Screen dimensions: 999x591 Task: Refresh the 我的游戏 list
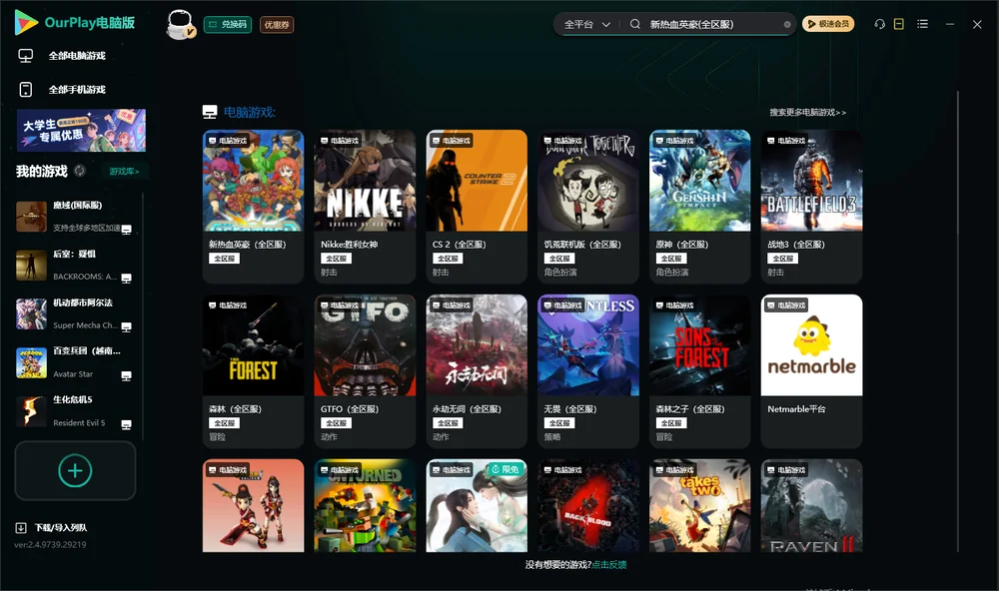click(80, 171)
